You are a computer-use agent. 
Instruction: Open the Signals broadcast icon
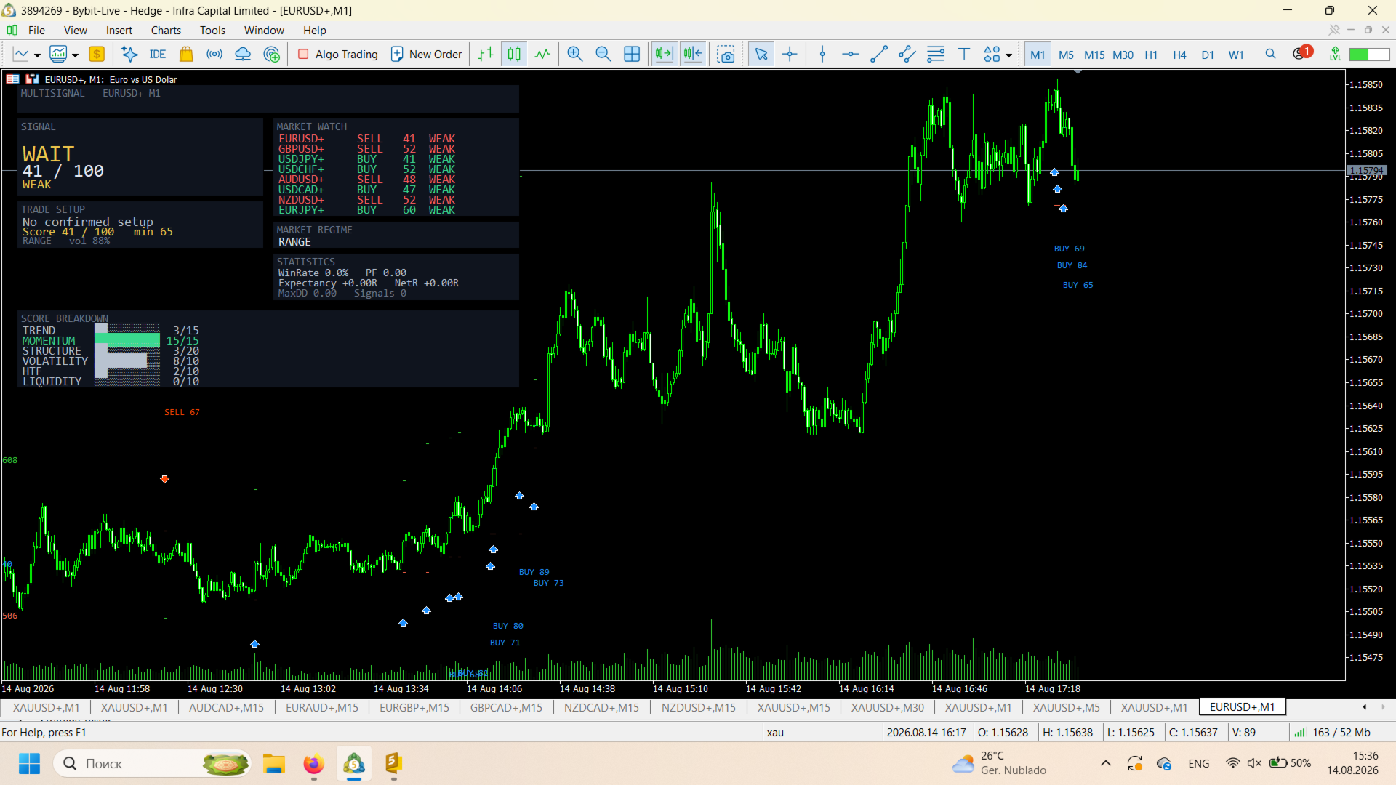214,54
